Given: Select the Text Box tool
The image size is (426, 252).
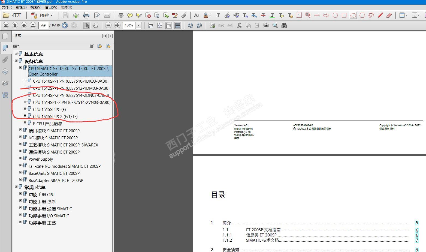Looking at the screenshot, I should click(299, 15).
